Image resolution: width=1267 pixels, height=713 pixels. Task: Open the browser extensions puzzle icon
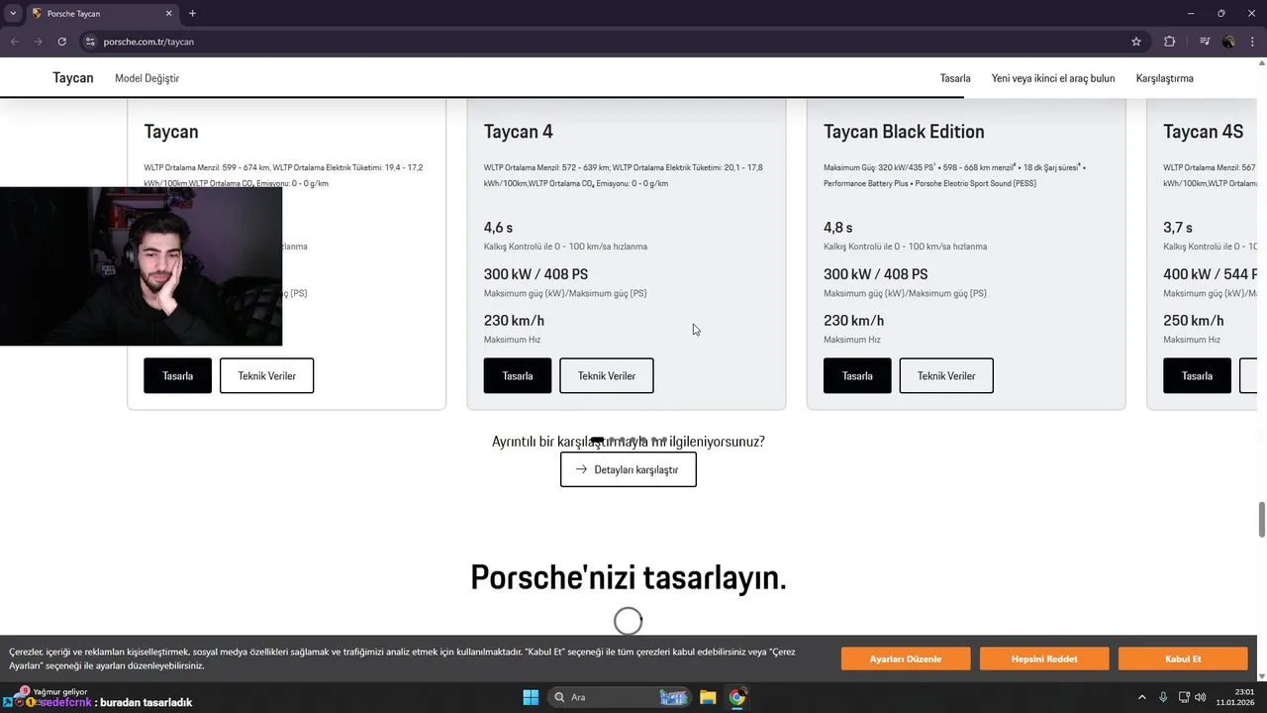click(1170, 42)
